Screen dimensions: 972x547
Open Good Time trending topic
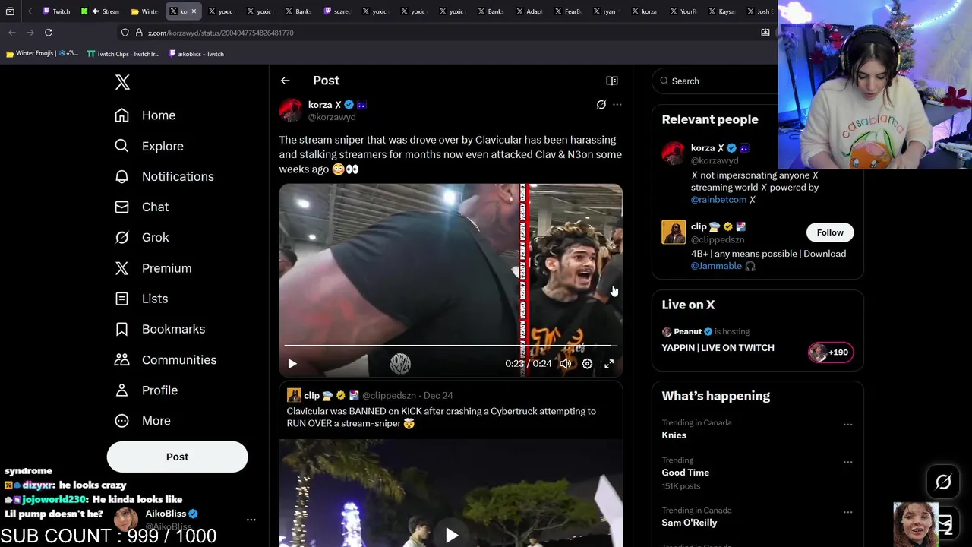tap(685, 473)
